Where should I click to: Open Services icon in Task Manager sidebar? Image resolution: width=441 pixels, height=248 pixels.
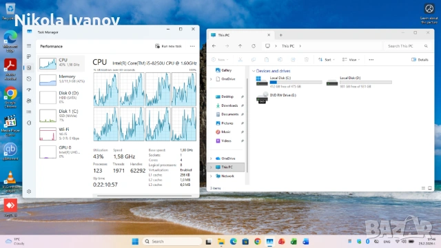[29, 123]
